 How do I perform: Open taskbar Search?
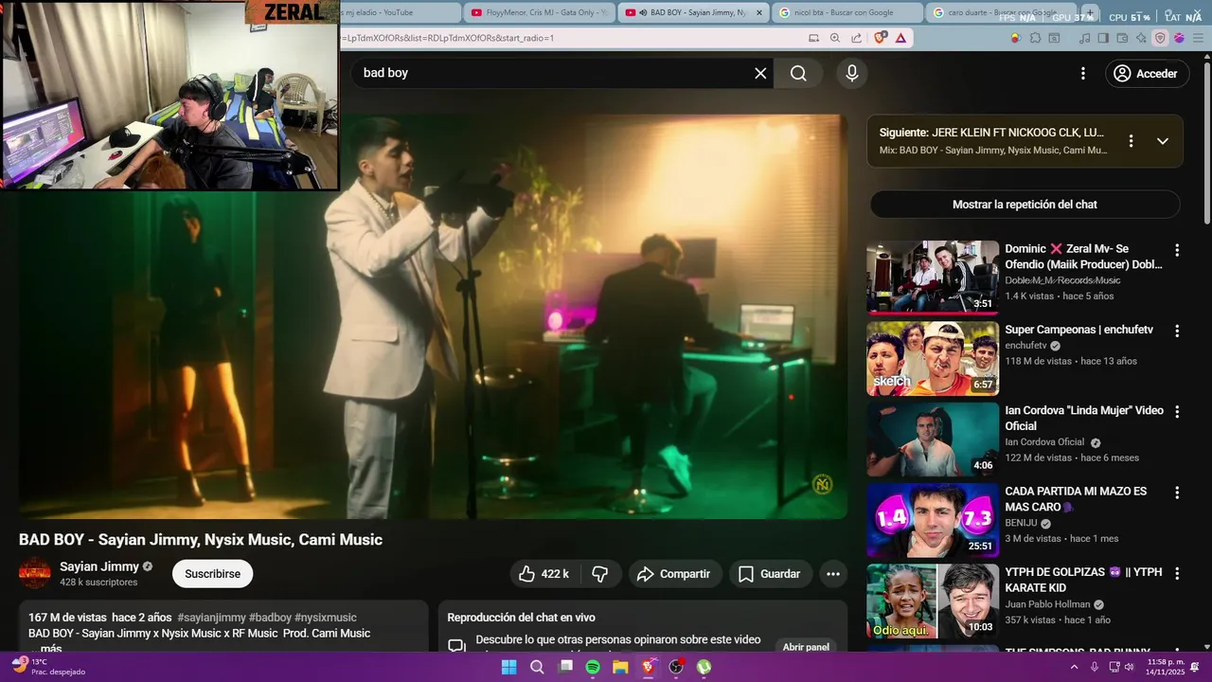537,667
